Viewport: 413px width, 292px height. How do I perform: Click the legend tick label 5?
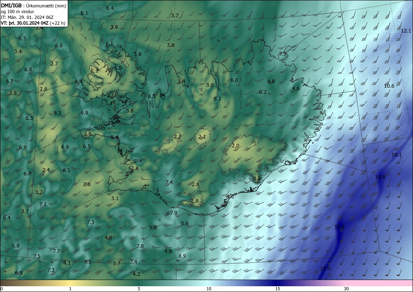[139, 289]
